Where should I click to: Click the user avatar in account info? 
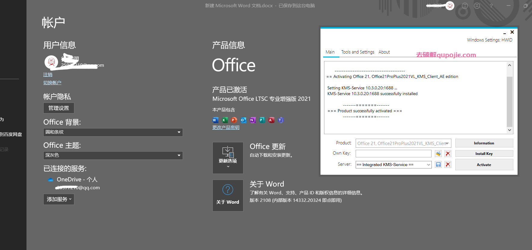click(x=51, y=62)
